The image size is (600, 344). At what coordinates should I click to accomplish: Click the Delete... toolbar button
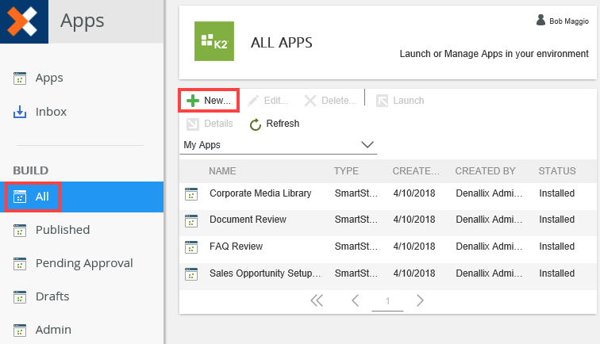[x=330, y=101]
